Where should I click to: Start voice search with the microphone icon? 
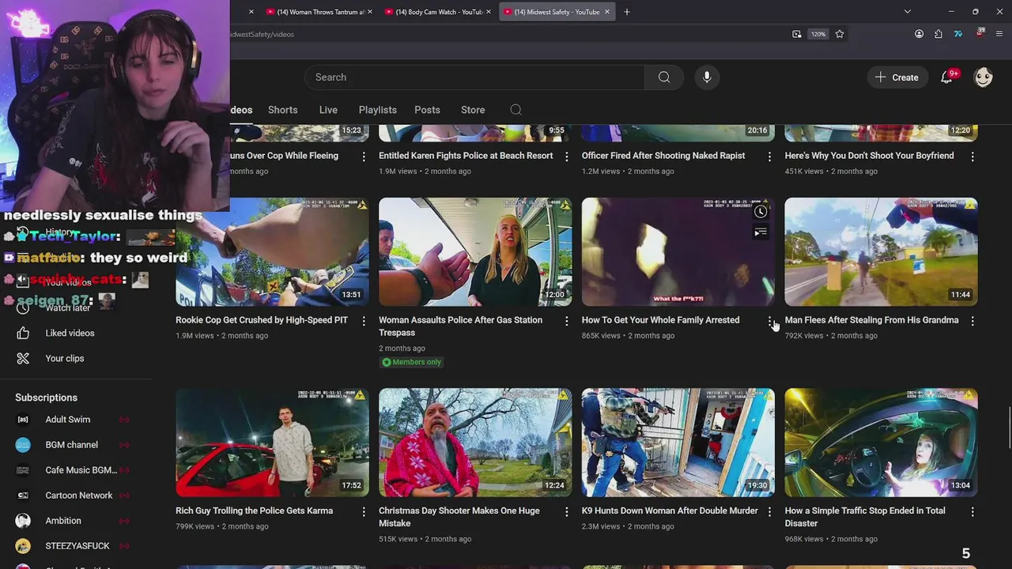707,77
